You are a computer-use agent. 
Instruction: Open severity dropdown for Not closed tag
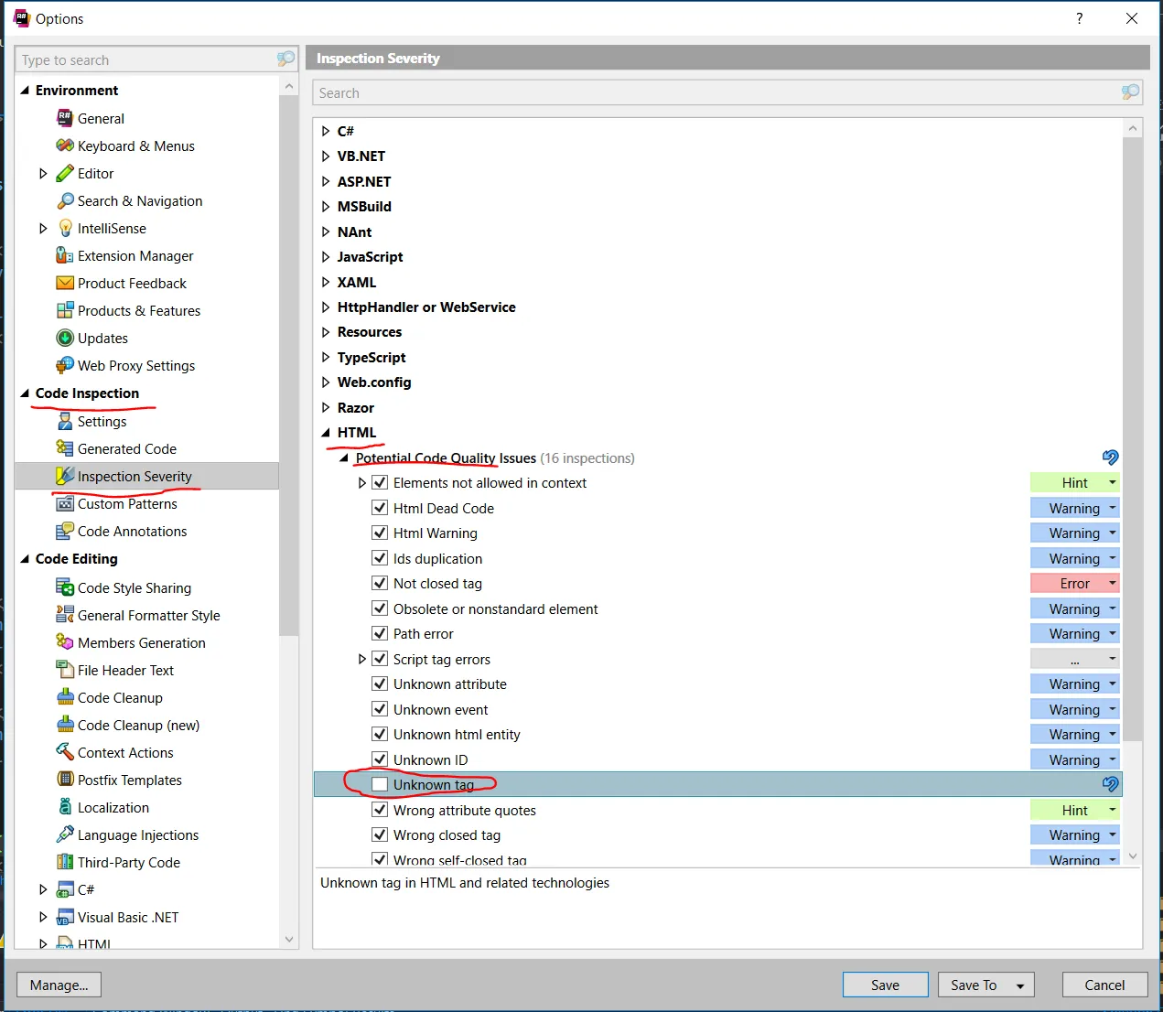click(1075, 583)
